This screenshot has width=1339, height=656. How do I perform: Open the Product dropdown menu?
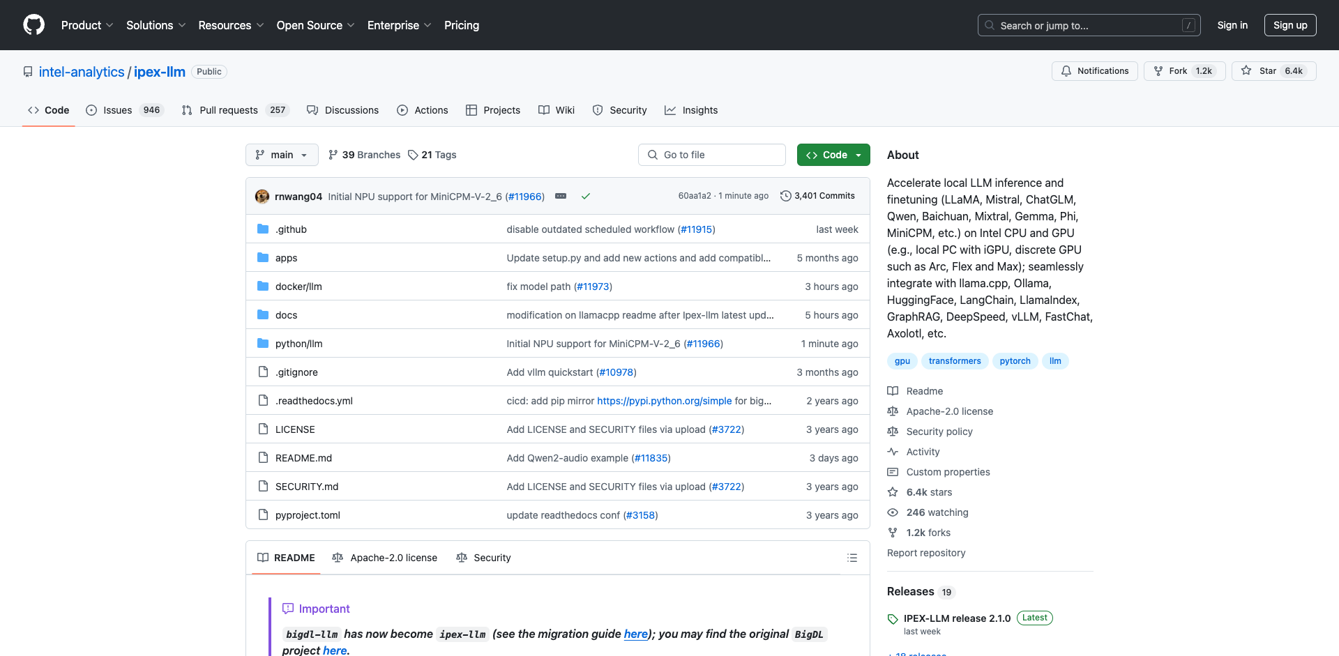point(87,25)
